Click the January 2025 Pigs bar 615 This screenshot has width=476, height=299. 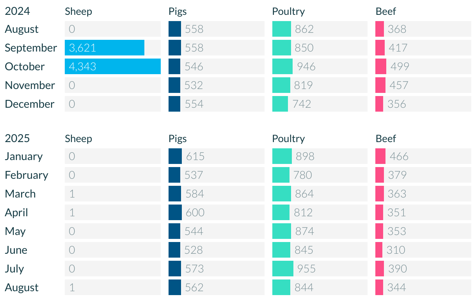[x=175, y=156]
